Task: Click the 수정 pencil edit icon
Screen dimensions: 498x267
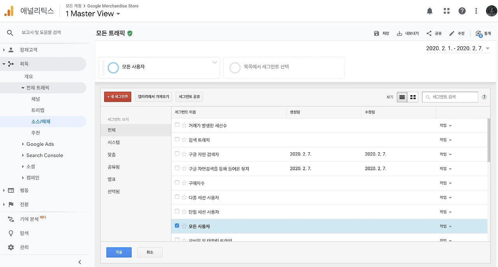Action: point(452,33)
